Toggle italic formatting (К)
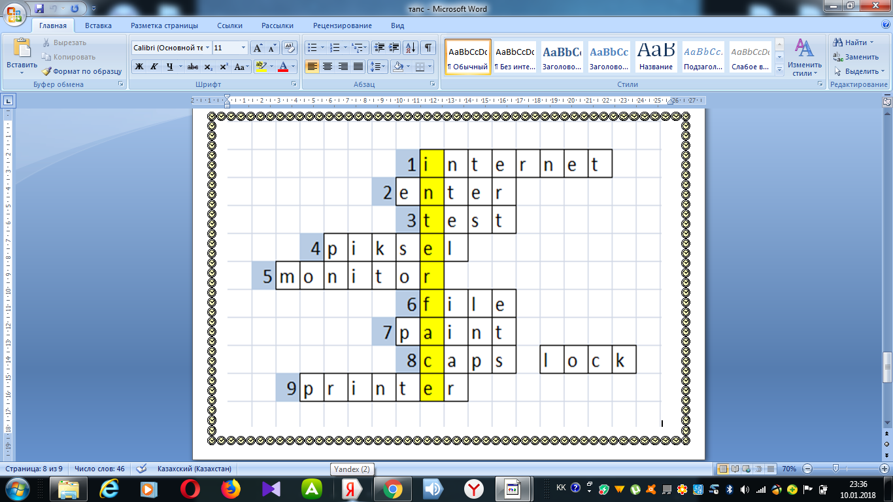This screenshot has height=502, width=893. (154, 67)
